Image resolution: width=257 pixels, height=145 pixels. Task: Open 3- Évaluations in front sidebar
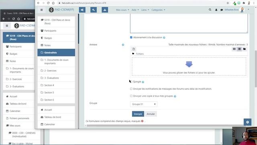56,78
